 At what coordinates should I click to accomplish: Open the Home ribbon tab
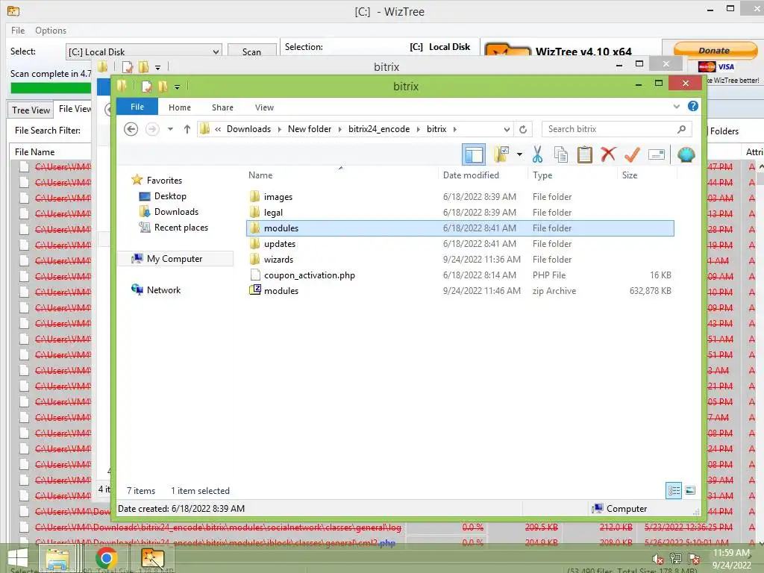coord(180,107)
